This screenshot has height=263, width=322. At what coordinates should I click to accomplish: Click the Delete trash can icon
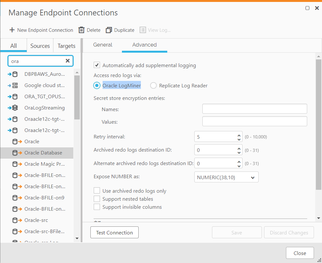pos(82,30)
